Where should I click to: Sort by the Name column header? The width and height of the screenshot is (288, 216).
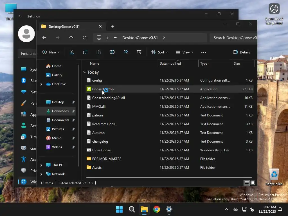tap(94, 63)
